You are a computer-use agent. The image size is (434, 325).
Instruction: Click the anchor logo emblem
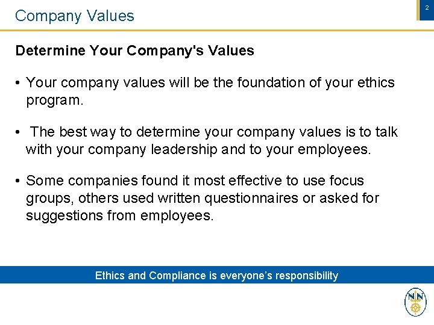click(x=415, y=302)
